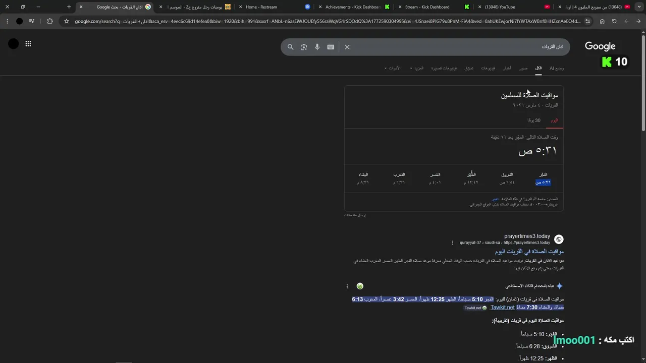Switch to the Achievements - Kick Dashboard tab

353,7
